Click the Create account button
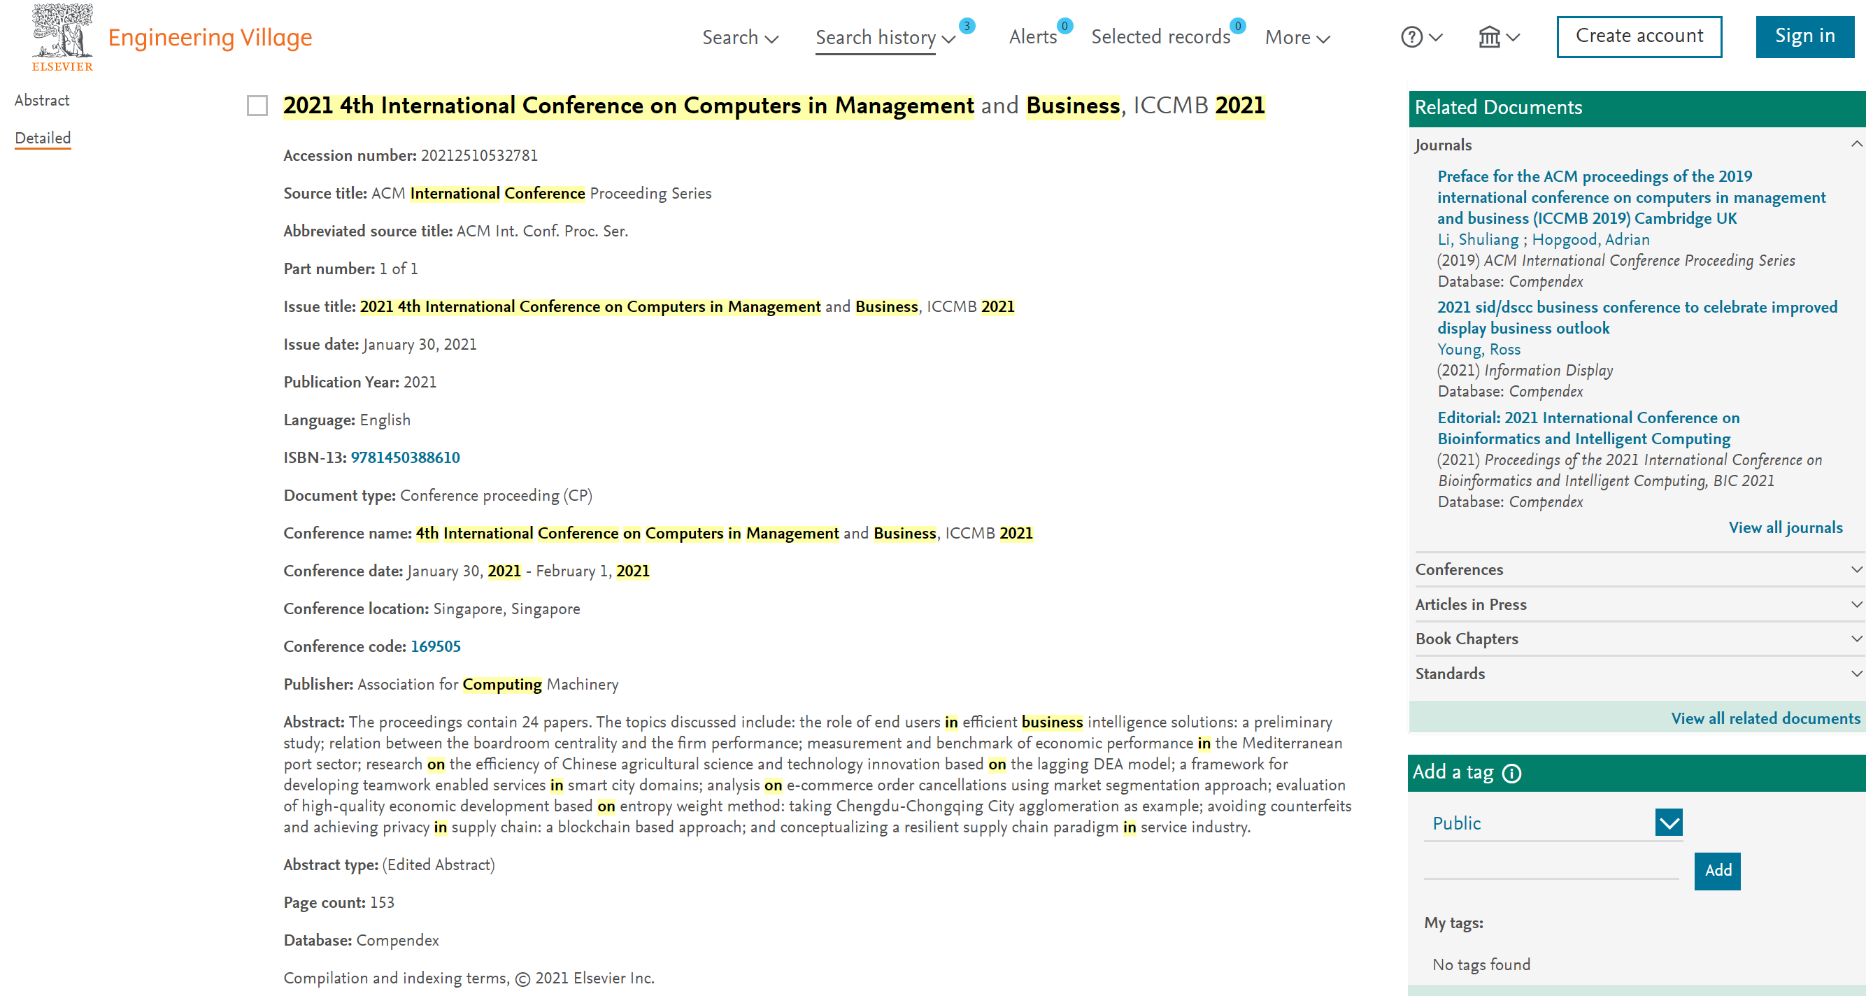The height and width of the screenshot is (996, 1866). [x=1639, y=36]
